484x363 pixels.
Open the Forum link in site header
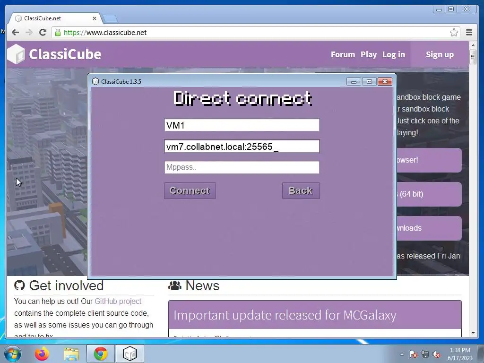point(343,54)
